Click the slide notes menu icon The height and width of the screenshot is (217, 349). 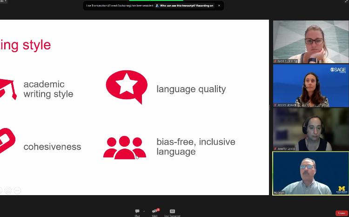coord(8,190)
